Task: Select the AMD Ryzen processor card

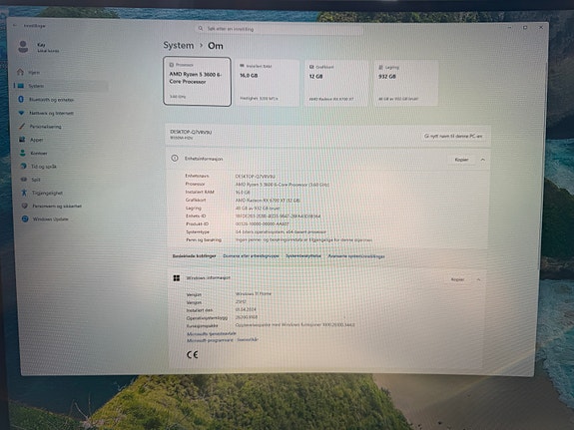Action: click(x=197, y=81)
